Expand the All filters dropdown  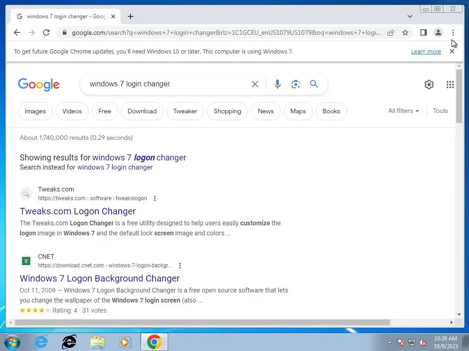click(x=404, y=111)
